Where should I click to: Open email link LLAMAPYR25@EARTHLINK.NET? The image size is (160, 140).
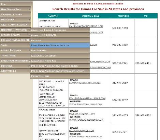click(x=85, y=83)
